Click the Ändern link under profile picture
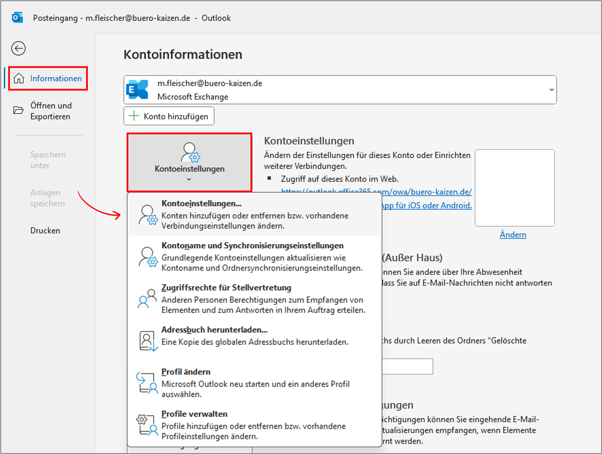 click(x=513, y=235)
